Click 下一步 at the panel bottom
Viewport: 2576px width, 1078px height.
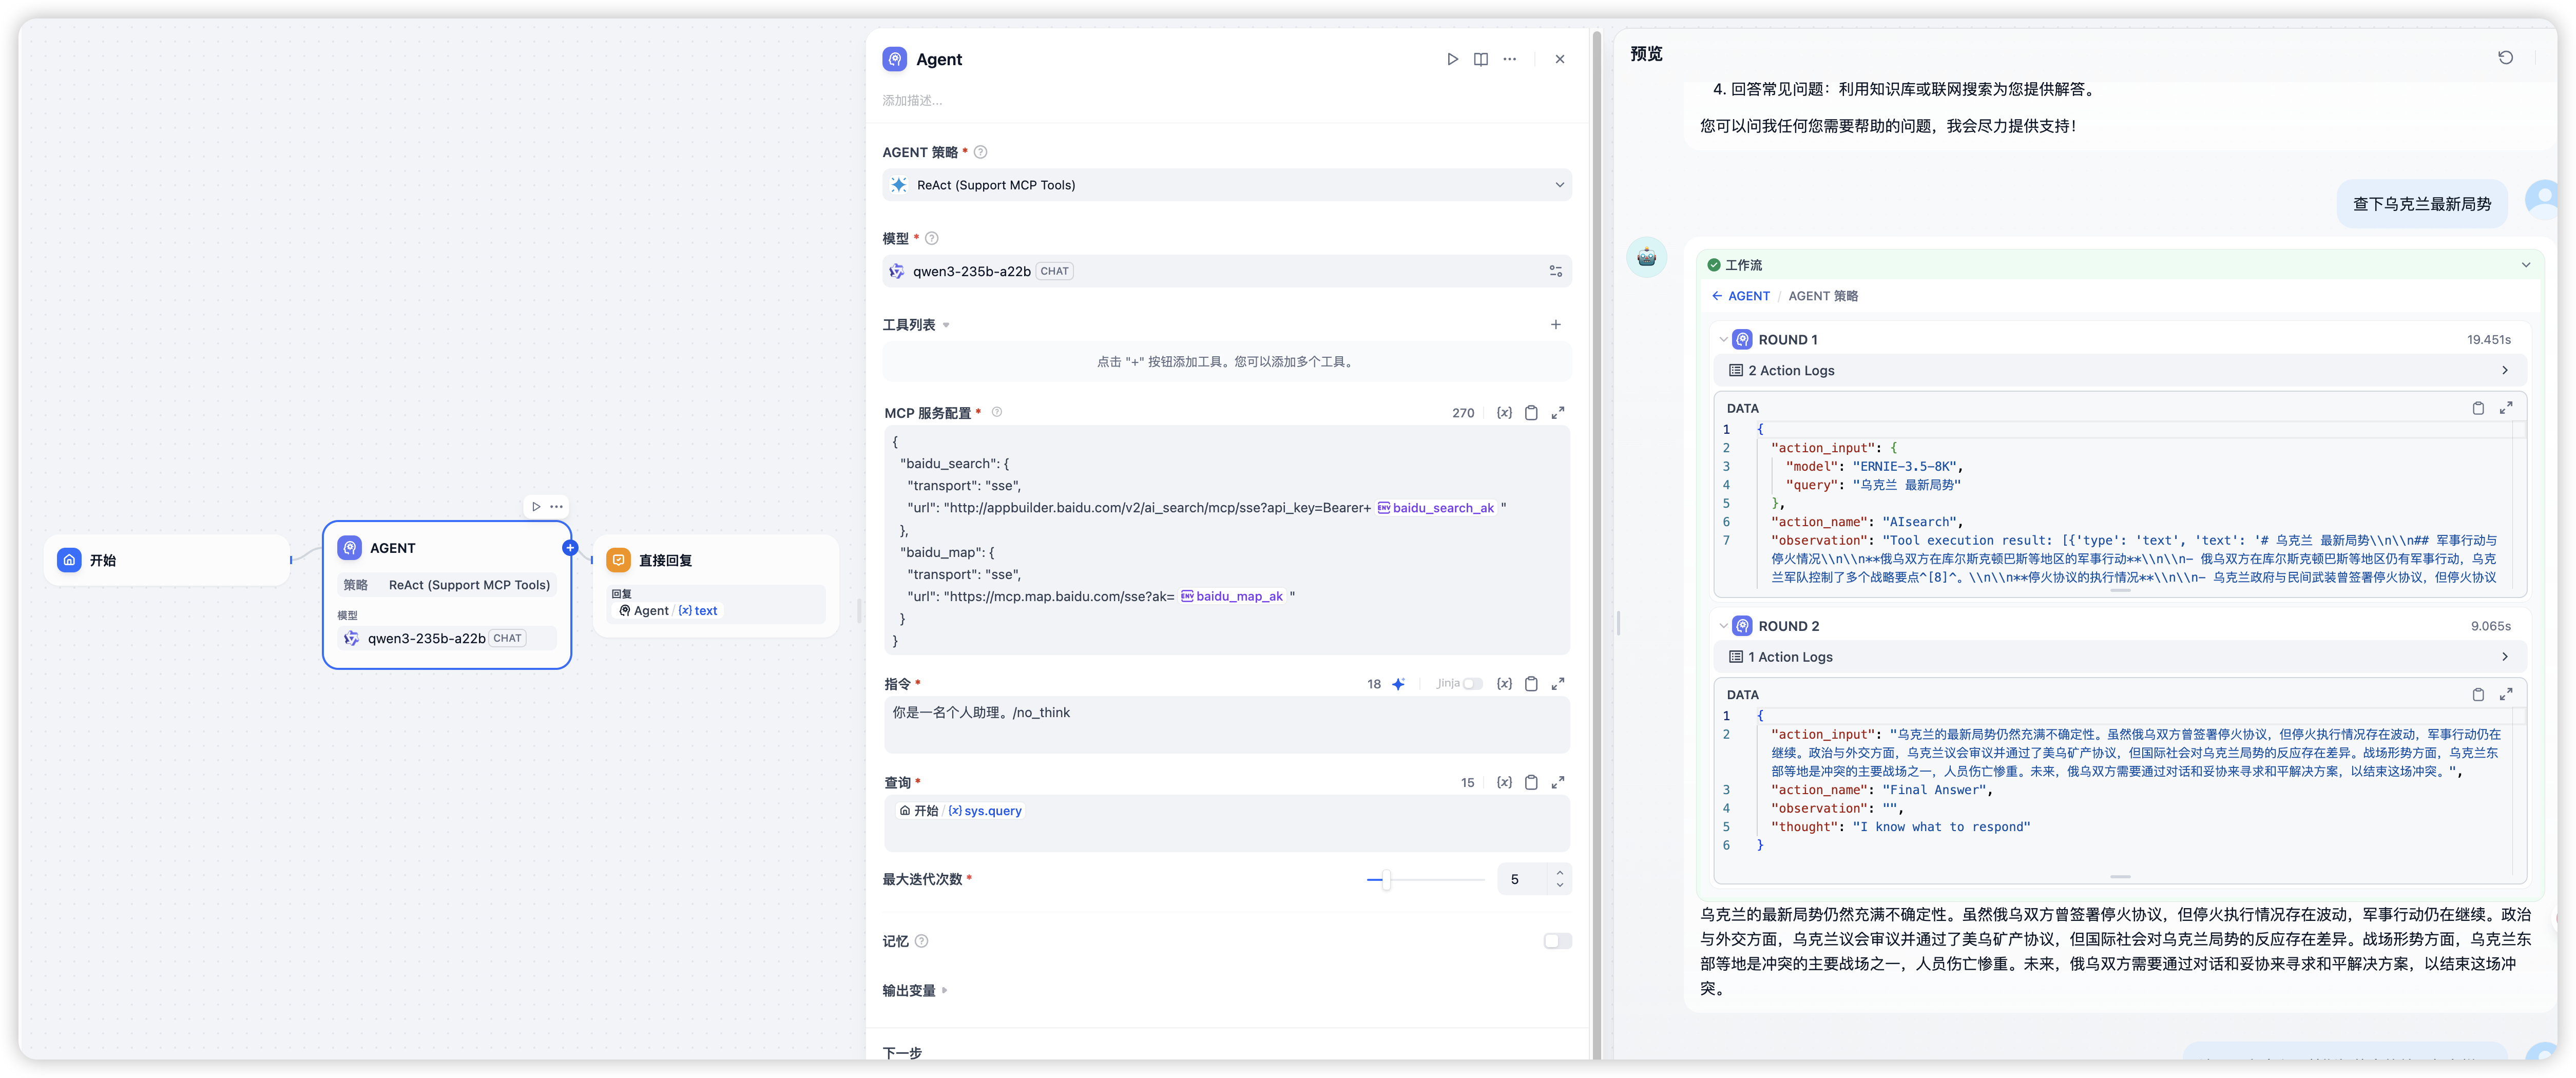pos(902,1052)
